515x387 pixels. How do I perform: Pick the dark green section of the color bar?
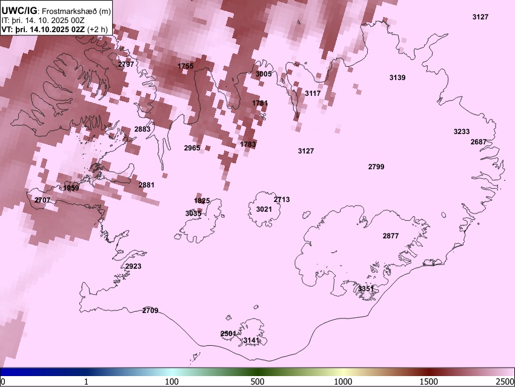257,372
